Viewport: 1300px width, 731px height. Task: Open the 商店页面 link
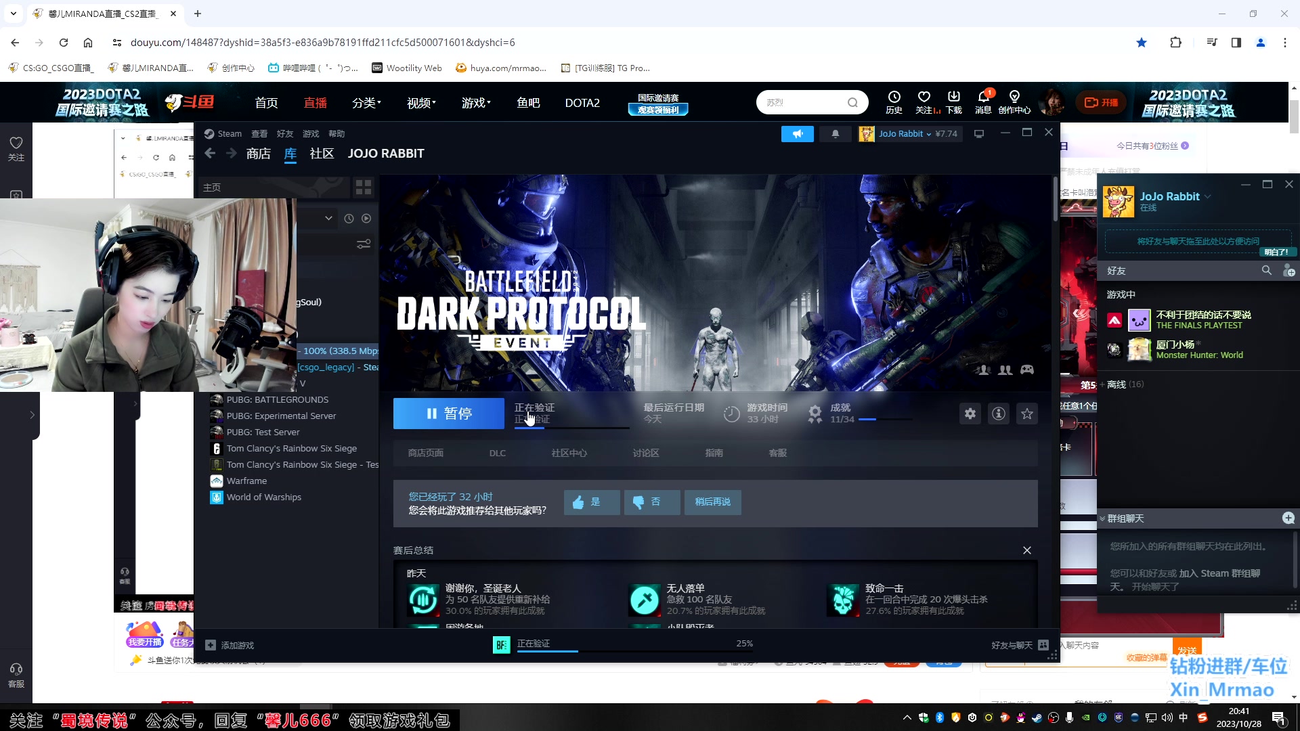[425, 453]
